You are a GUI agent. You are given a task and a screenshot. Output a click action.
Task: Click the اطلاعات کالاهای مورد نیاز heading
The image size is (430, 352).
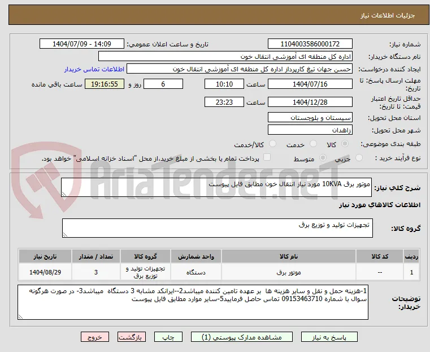[x=380, y=205]
